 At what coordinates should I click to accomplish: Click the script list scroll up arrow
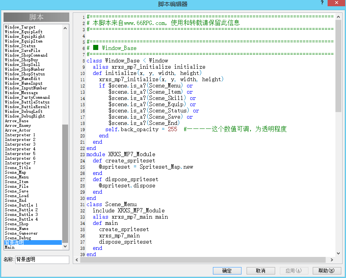(65, 28)
